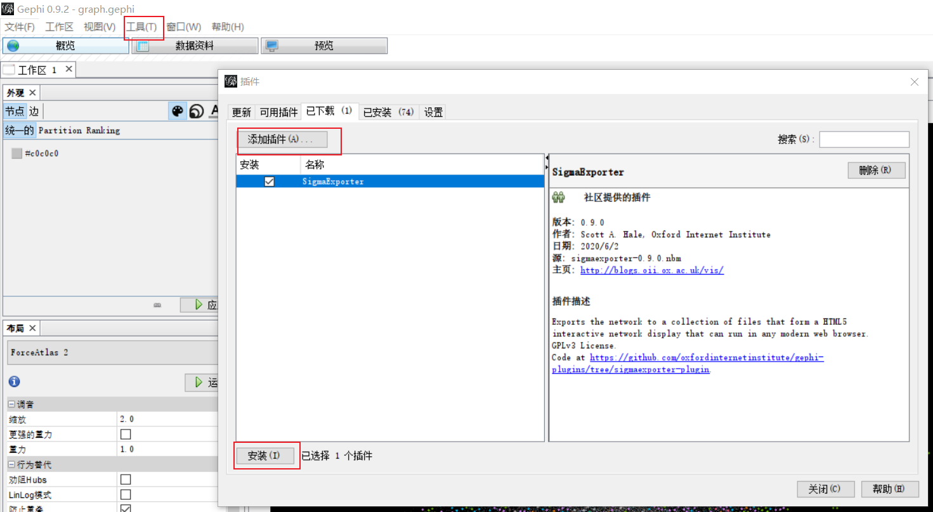Click the 搜索(S) search input field

864,139
